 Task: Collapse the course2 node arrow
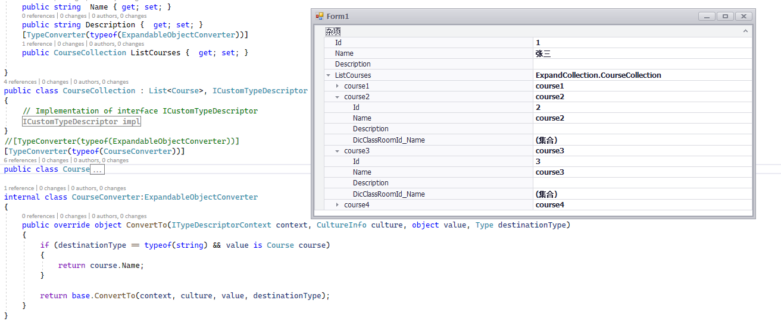(x=338, y=97)
